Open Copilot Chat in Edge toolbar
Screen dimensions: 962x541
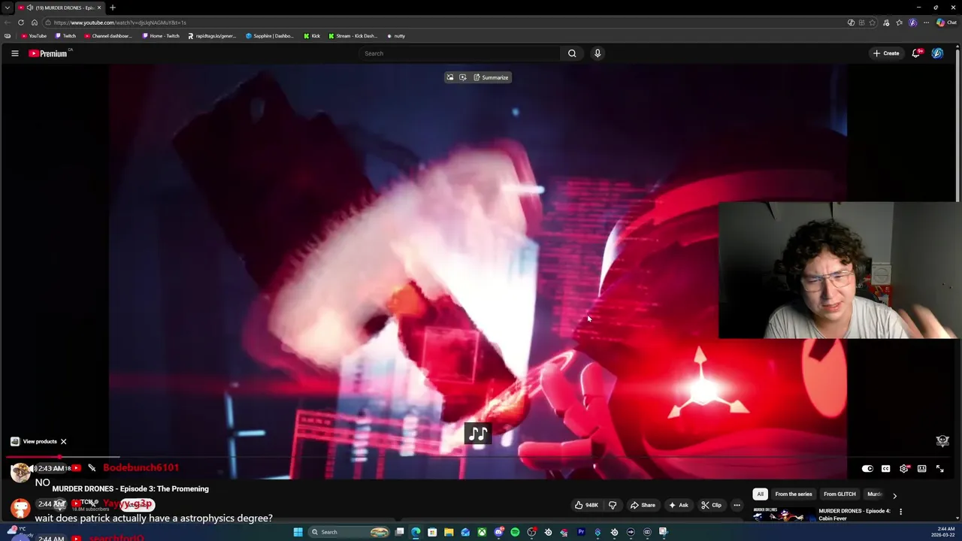point(946,23)
